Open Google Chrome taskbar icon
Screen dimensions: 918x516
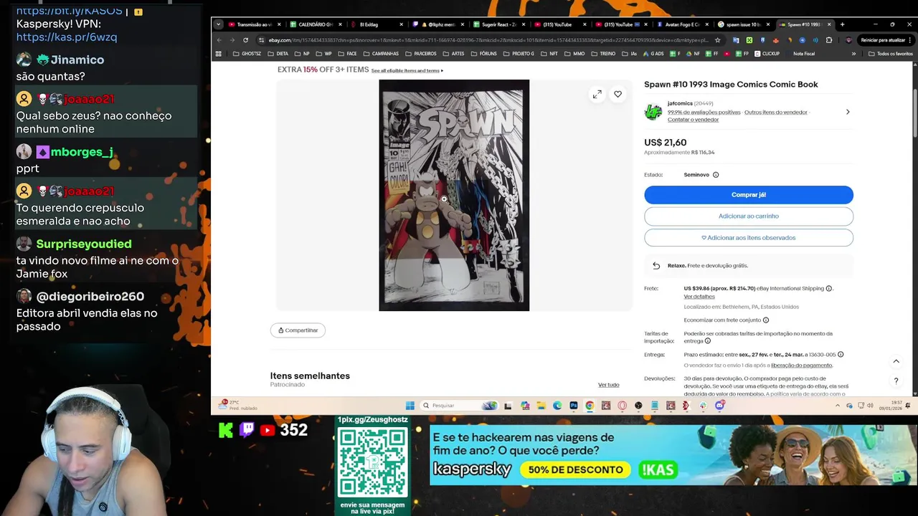(x=590, y=406)
